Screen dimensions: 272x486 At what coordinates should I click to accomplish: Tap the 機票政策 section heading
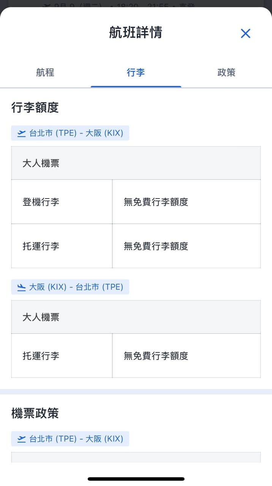[35, 413]
